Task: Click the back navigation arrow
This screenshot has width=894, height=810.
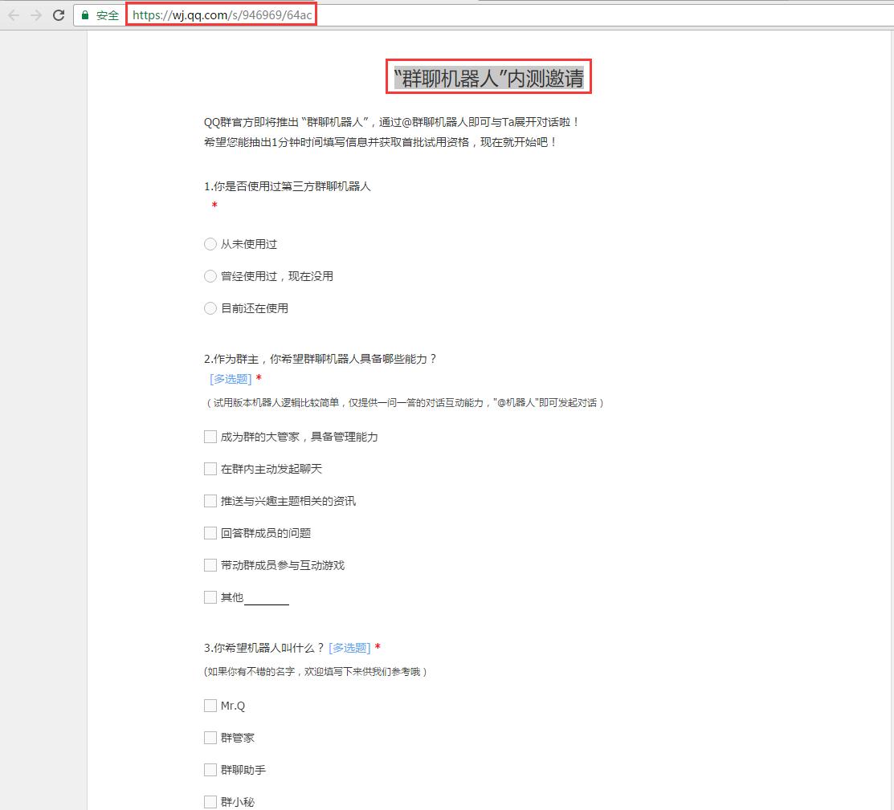Action: click(12, 14)
